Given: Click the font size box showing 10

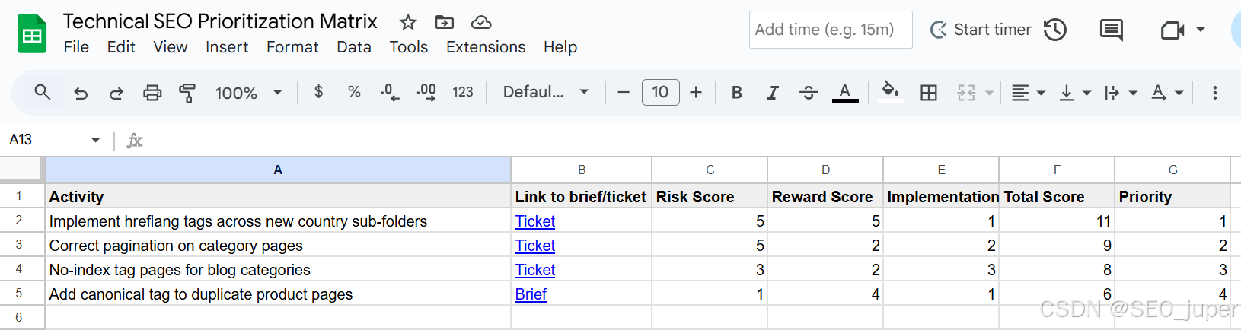Looking at the screenshot, I should tap(660, 92).
